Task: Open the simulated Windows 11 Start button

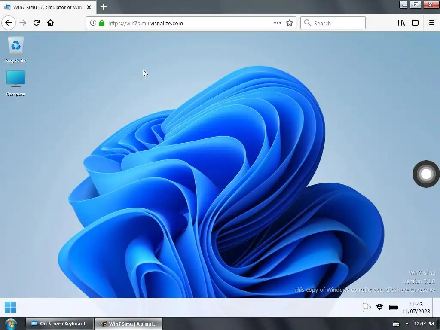Action: [x=10, y=307]
